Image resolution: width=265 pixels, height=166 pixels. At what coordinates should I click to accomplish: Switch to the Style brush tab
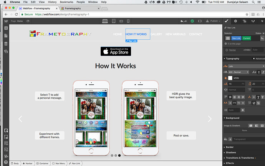click(x=227, y=21)
